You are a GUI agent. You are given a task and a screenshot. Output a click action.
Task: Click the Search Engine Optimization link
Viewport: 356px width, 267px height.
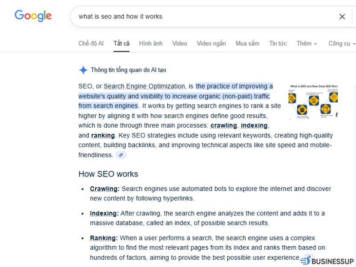[144, 86]
